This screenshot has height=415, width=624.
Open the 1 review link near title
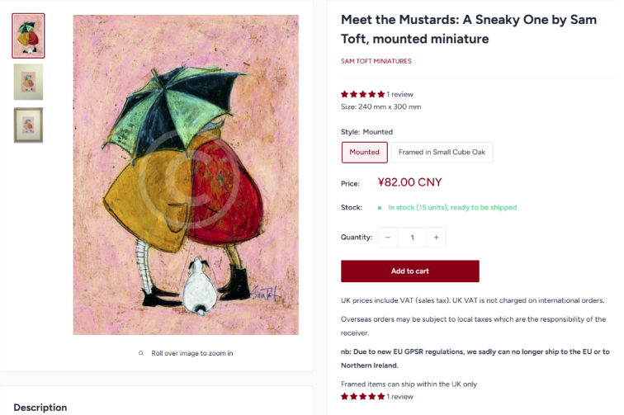pos(400,94)
